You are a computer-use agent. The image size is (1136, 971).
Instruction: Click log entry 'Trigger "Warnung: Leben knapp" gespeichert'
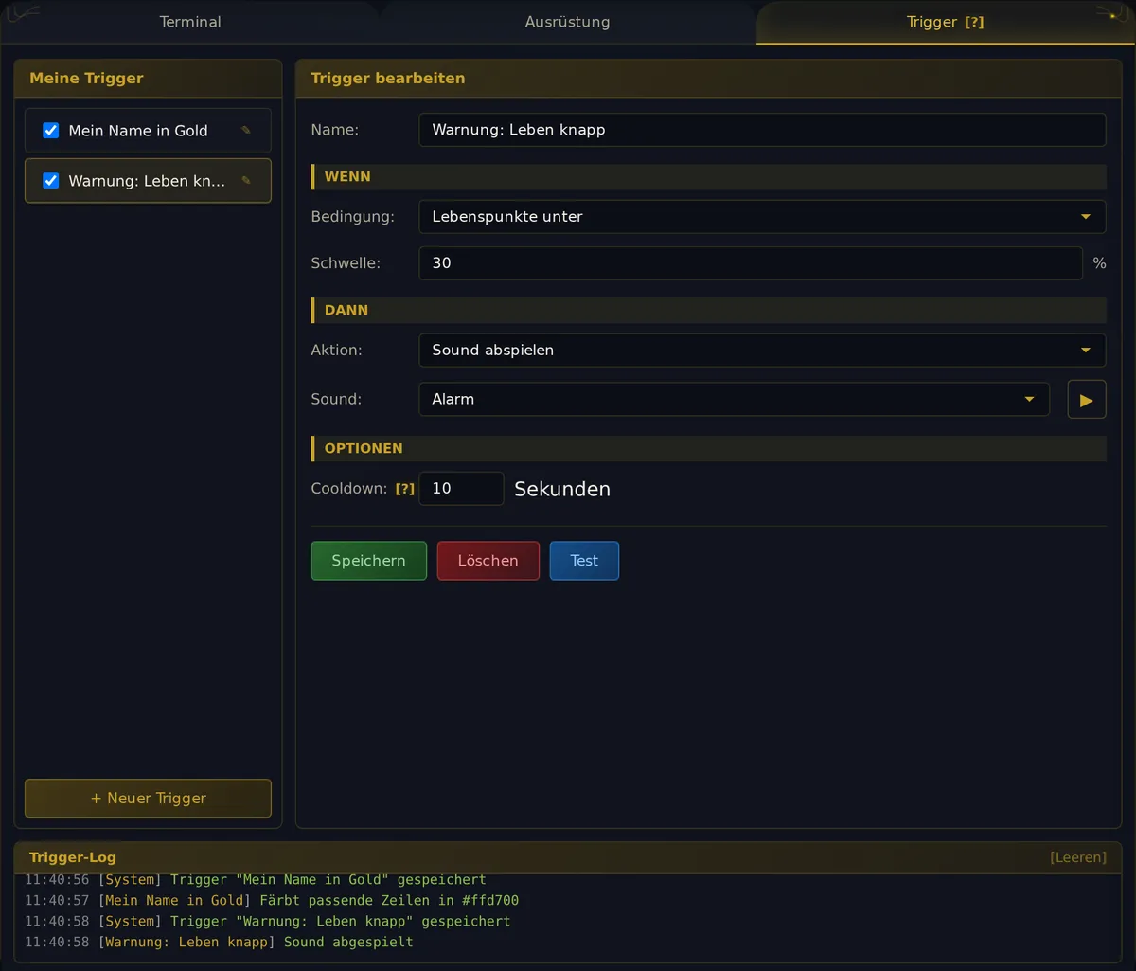coord(340,922)
